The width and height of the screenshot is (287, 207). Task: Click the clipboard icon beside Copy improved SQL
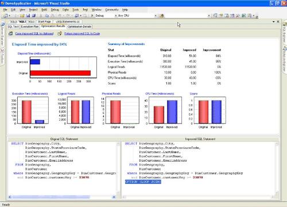point(11,33)
